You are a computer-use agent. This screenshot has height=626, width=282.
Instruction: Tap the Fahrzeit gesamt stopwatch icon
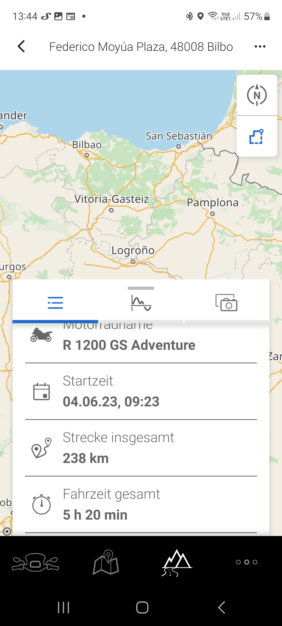tap(42, 504)
